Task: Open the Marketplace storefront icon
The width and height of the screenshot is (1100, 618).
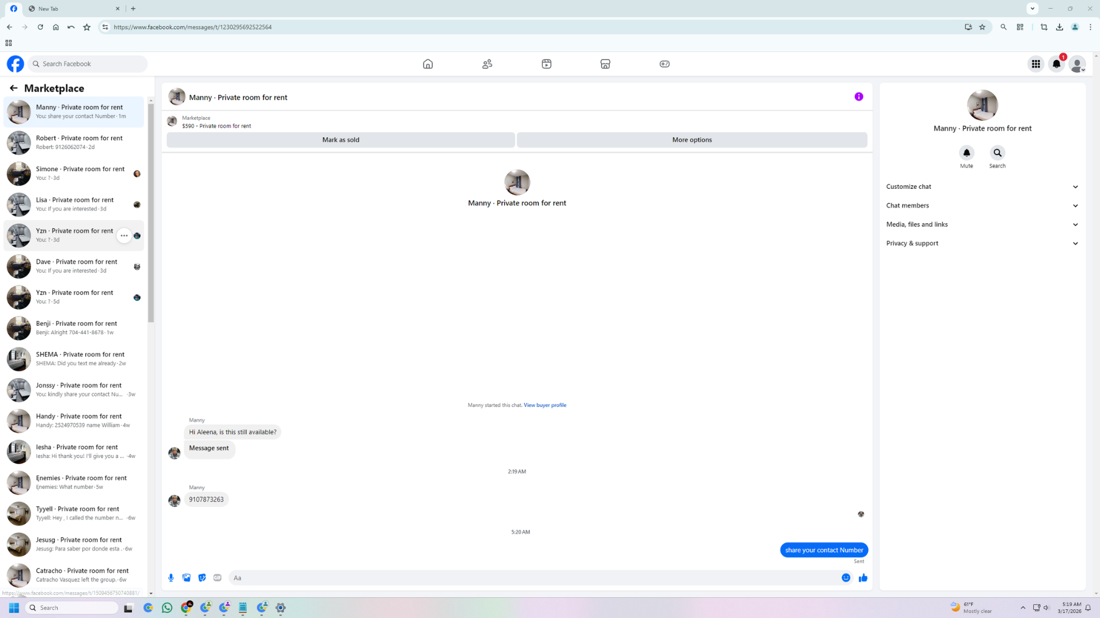Action: point(605,64)
